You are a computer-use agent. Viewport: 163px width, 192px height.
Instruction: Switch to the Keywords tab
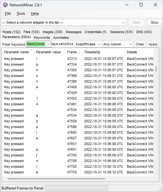(x=42, y=38)
